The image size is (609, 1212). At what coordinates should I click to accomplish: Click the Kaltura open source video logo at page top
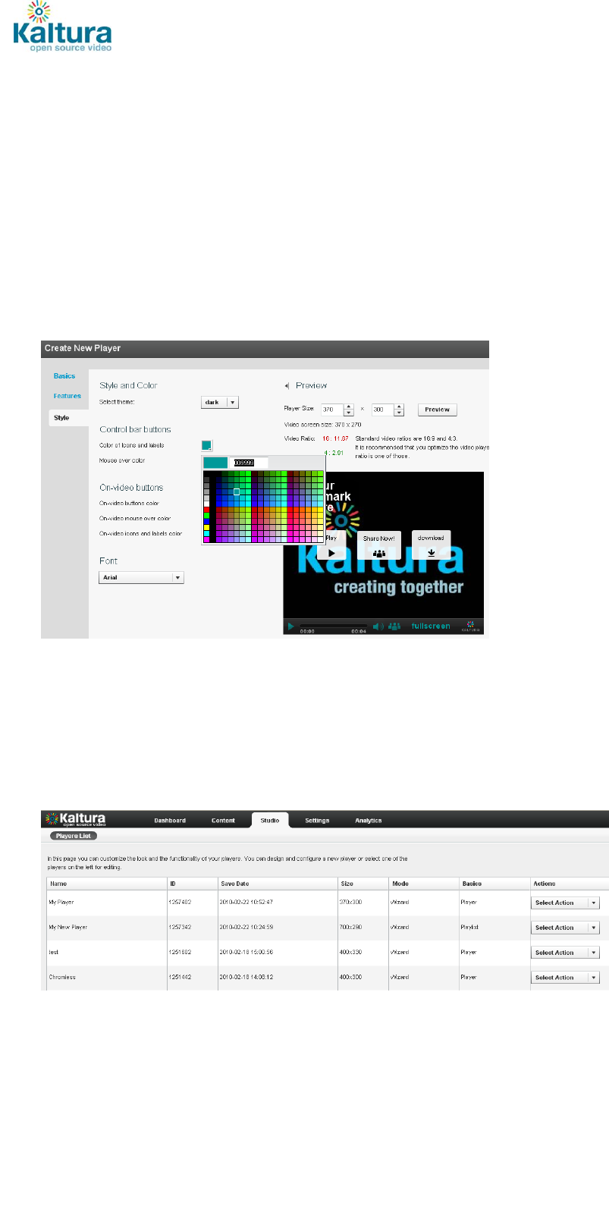pos(62,27)
